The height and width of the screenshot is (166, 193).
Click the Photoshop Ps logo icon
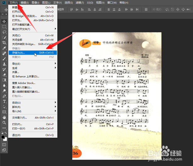tap(4, 3)
